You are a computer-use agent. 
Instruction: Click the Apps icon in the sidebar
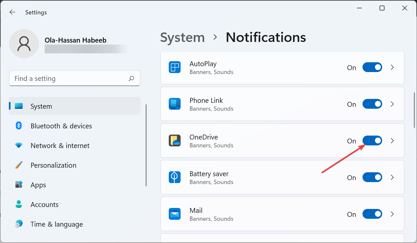click(19, 185)
